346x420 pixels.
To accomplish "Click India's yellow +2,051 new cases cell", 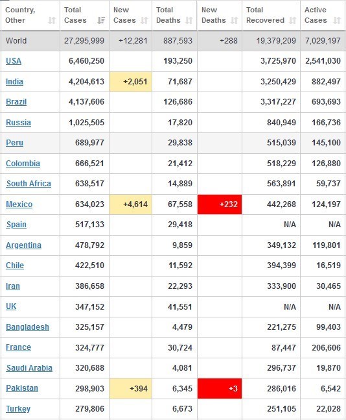I will point(130,81).
